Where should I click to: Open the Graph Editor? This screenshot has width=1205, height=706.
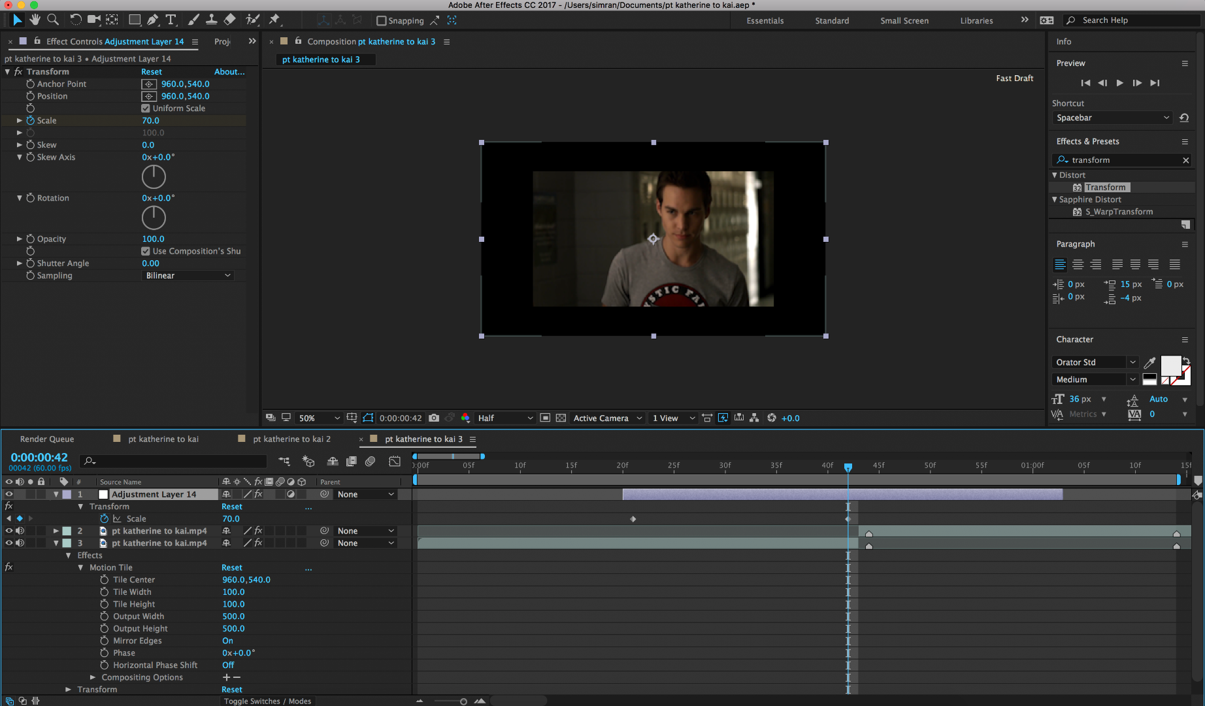[395, 461]
